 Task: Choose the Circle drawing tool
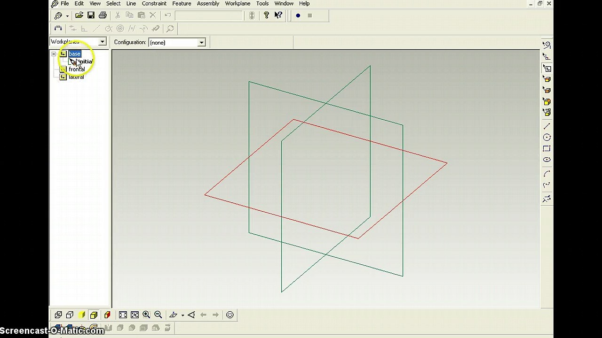(x=547, y=138)
